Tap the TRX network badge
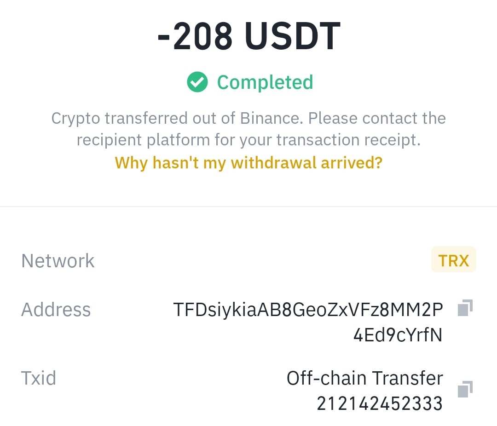Image resolution: width=497 pixels, height=426 pixels. [454, 259]
